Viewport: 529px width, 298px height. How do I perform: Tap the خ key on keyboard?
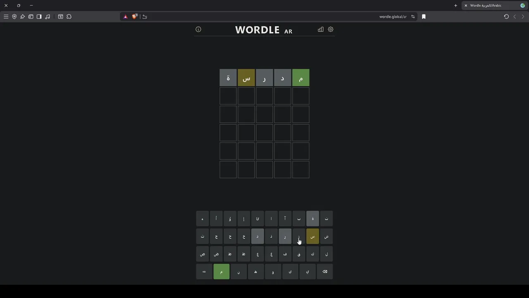tap(244, 236)
